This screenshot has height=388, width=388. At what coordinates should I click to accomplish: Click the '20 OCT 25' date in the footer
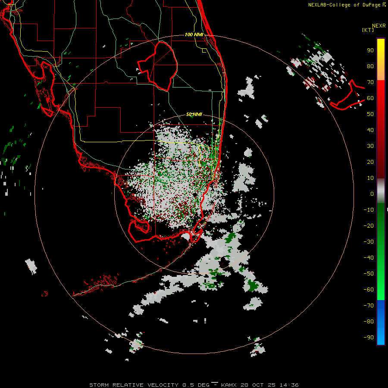[258, 385]
